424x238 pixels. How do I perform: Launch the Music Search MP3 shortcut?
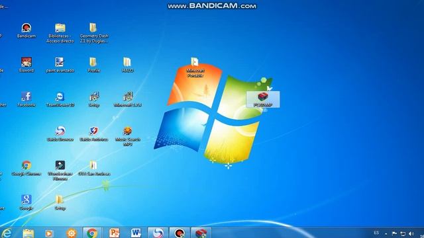127,136
